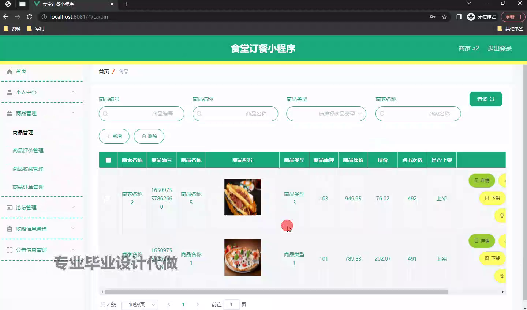Click search icon in 商品名称 field

pos(199,114)
